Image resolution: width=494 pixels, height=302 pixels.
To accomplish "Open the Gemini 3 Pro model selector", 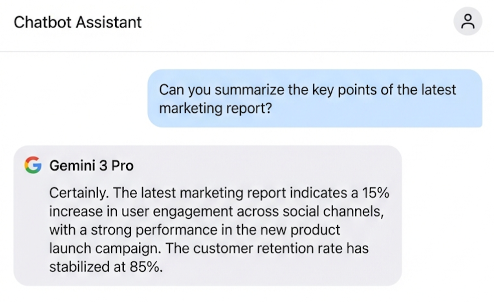I will click(x=91, y=165).
